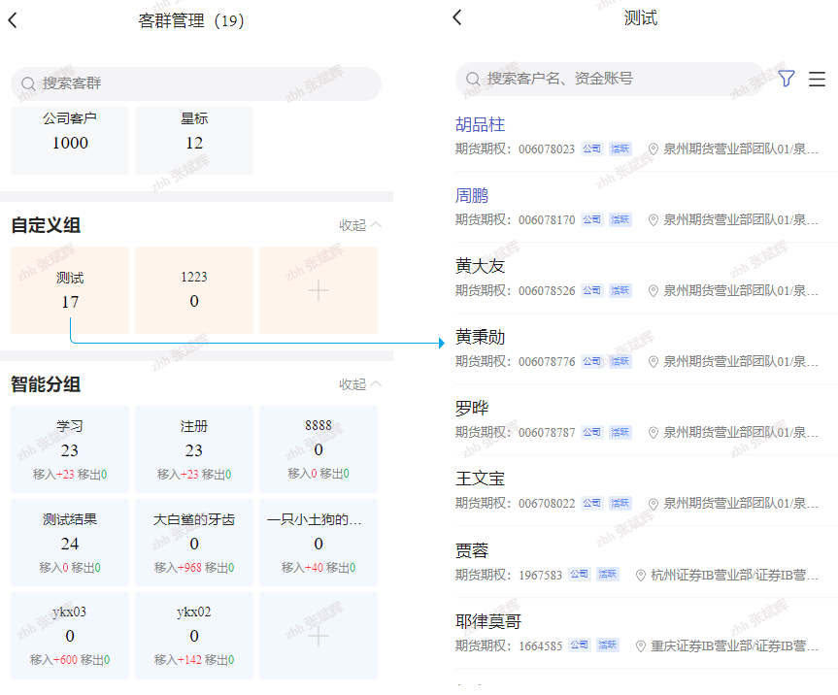Open customer 周鹏's profile link
The image size is (838, 695).
pyautogui.click(x=471, y=195)
